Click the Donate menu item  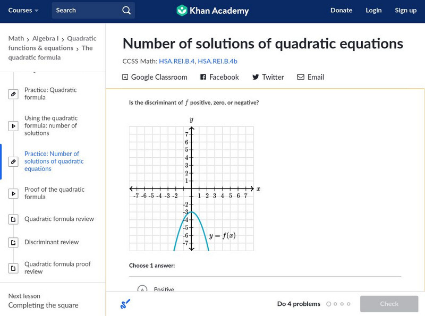point(341,10)
